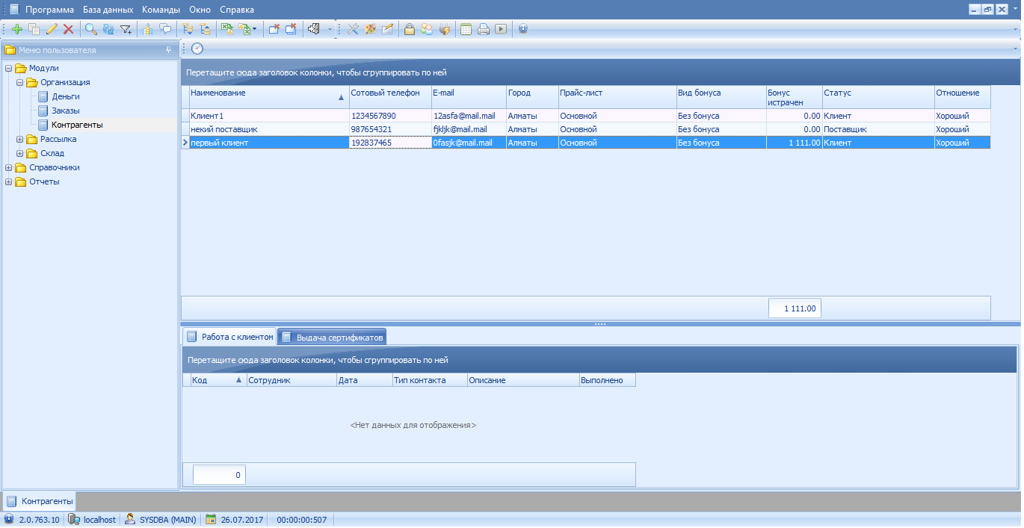Click the pin icon of Меню пользователя panel

169,50
